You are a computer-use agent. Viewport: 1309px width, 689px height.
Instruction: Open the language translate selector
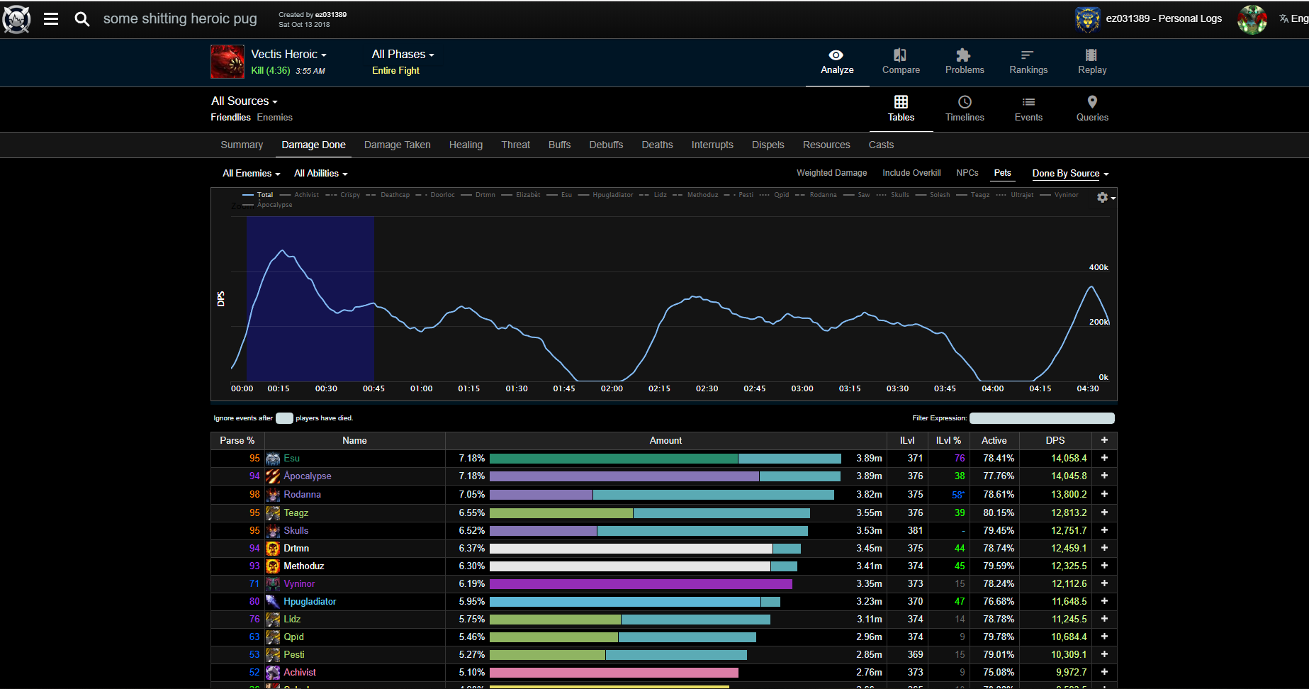[x=1293, y=19]
